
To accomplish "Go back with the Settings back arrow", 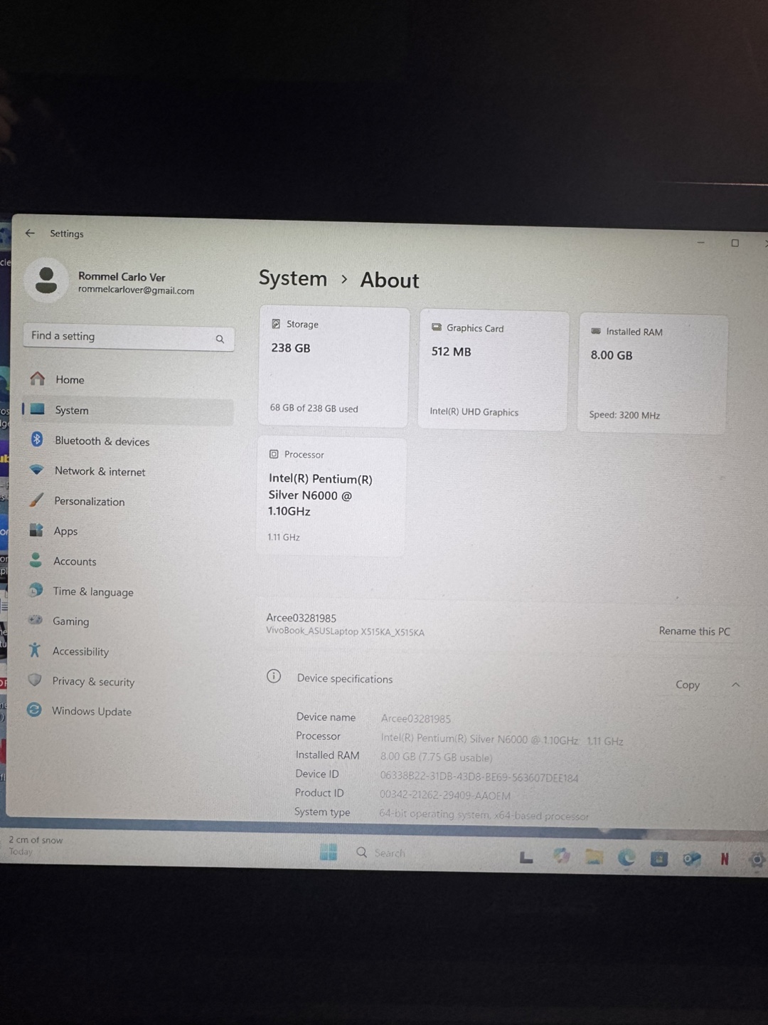I will [30, 233].
